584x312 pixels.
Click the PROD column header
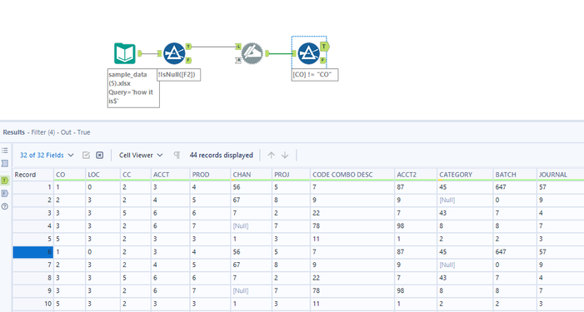coord(211,175)
